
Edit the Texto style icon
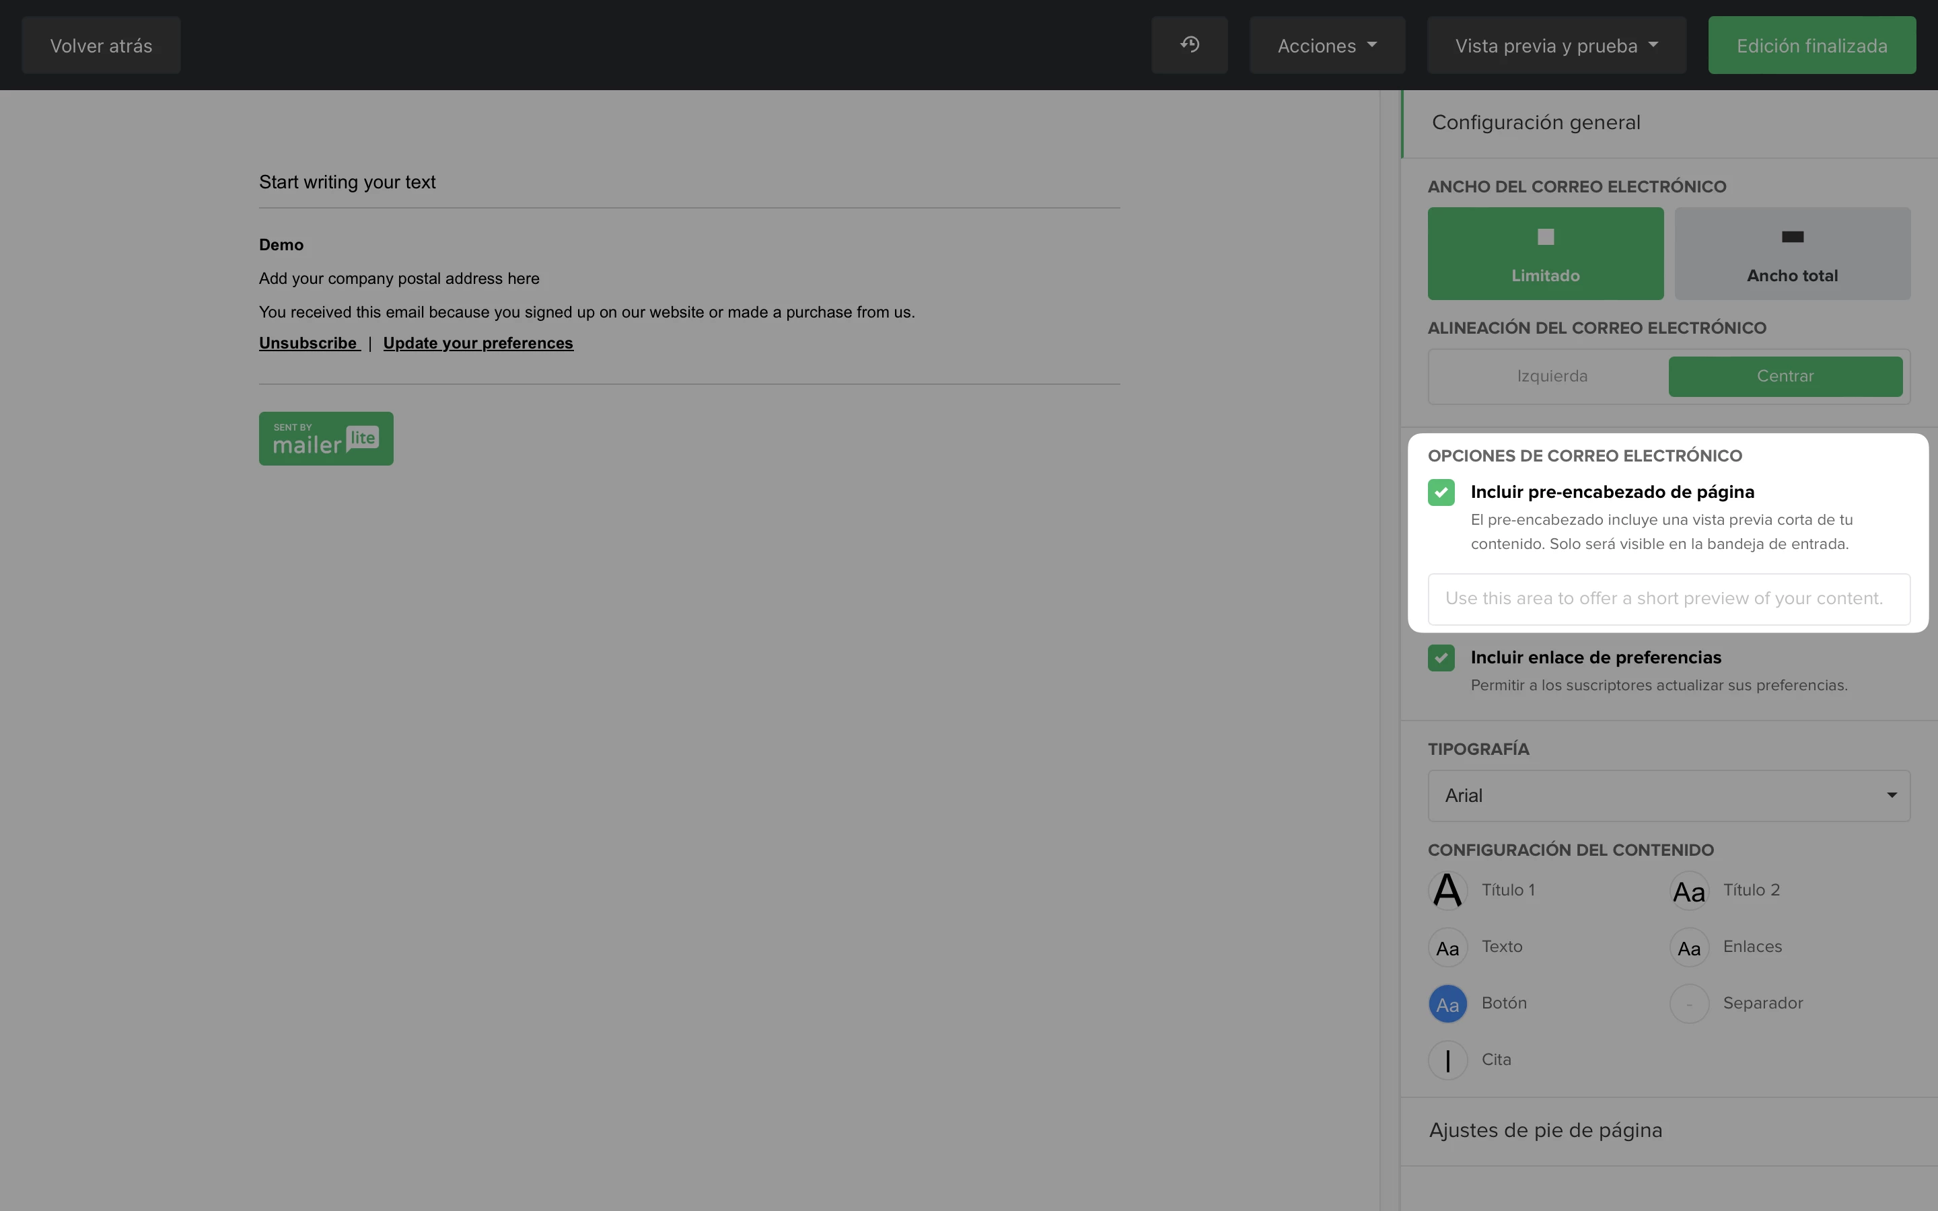tap(1447, 947)
